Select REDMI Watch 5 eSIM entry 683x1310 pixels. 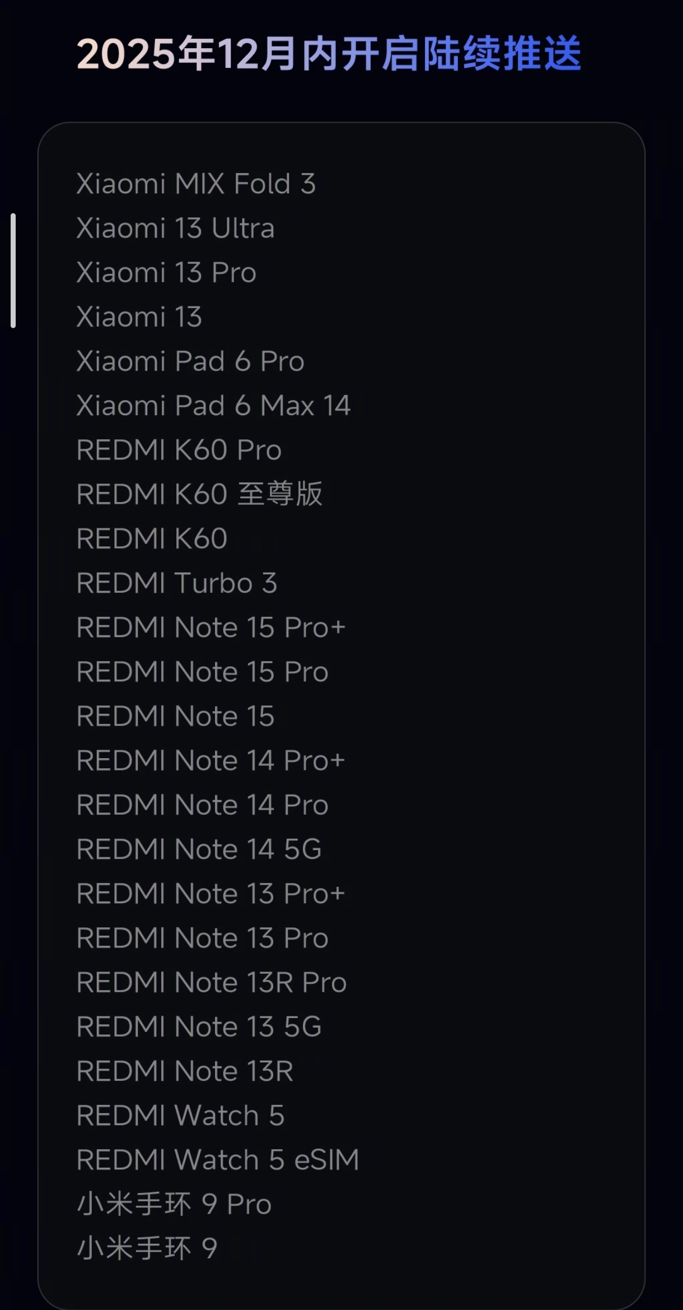point(218,1159)
